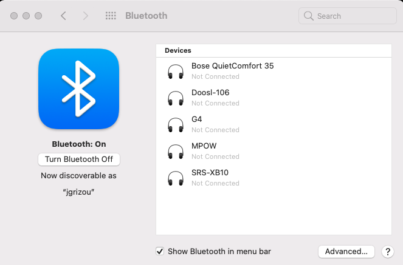Click the Bluetooth: On status label

click(79, 144)
